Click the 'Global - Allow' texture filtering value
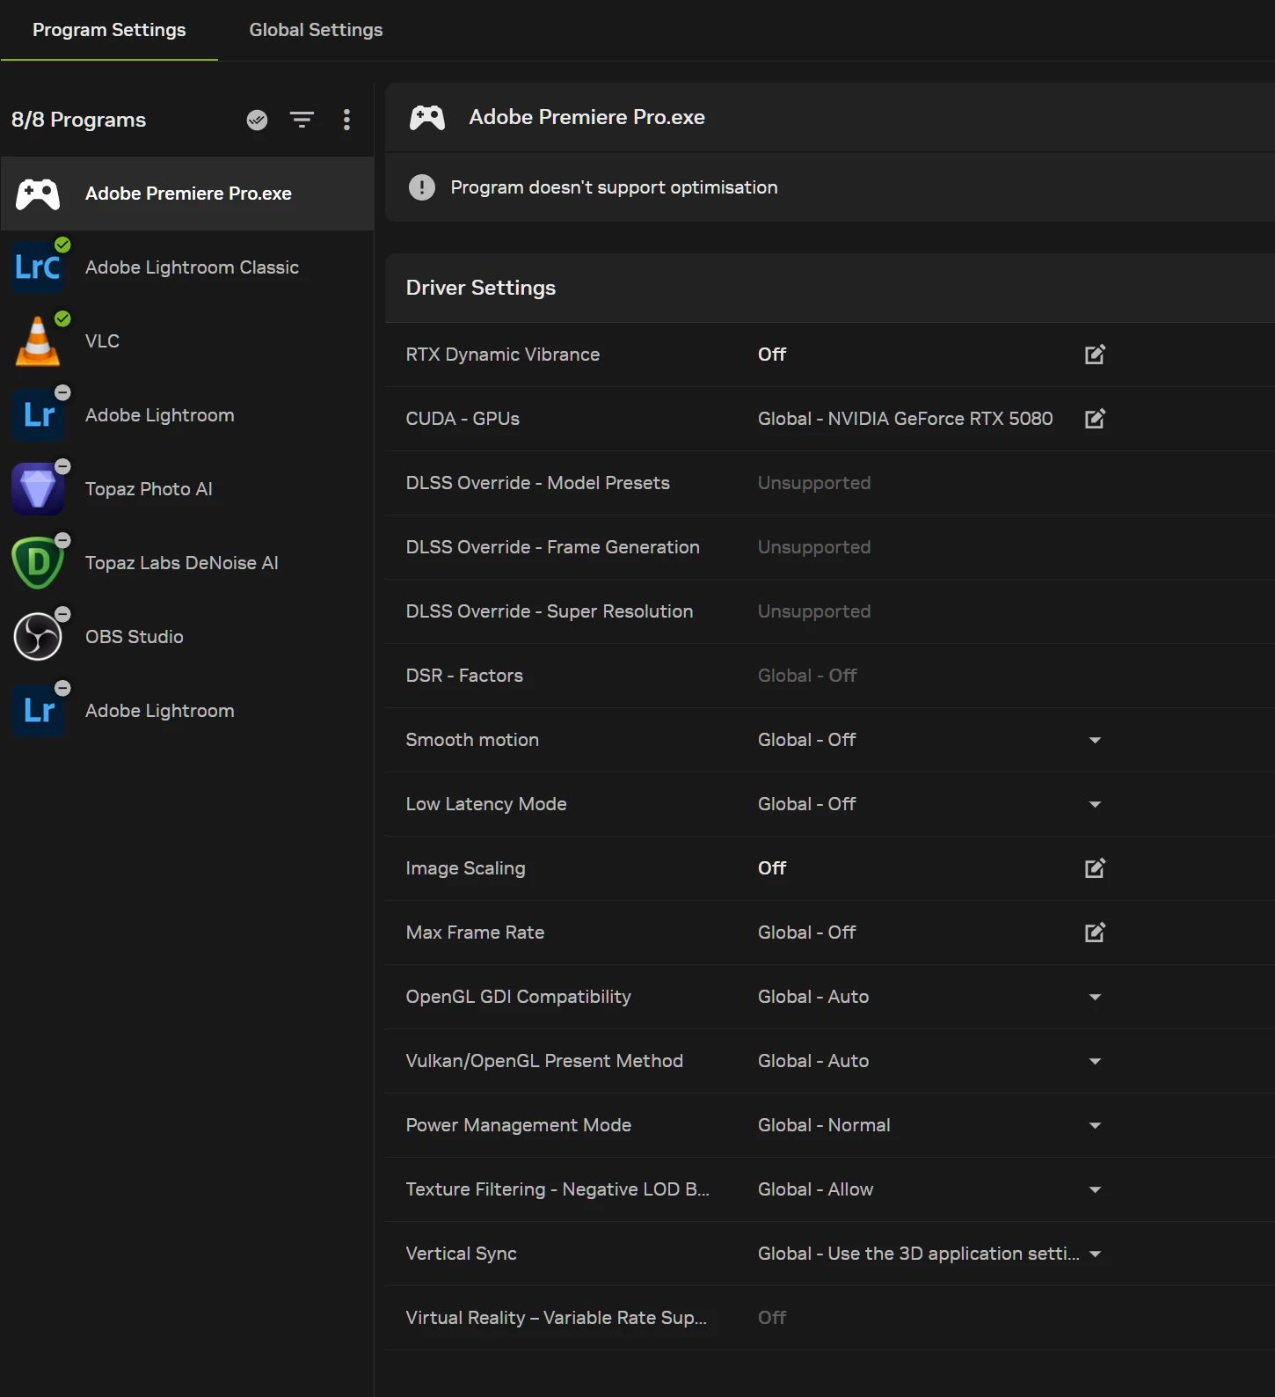The height and width of the screenshot is (1397, 1275). [x=815, y=1189]
